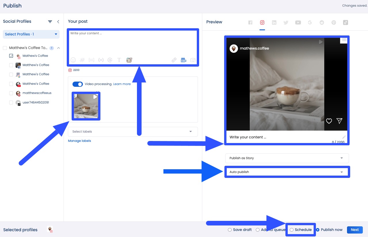Open the Select labels dropdown

pyautogui.click(x=133, y=131)
